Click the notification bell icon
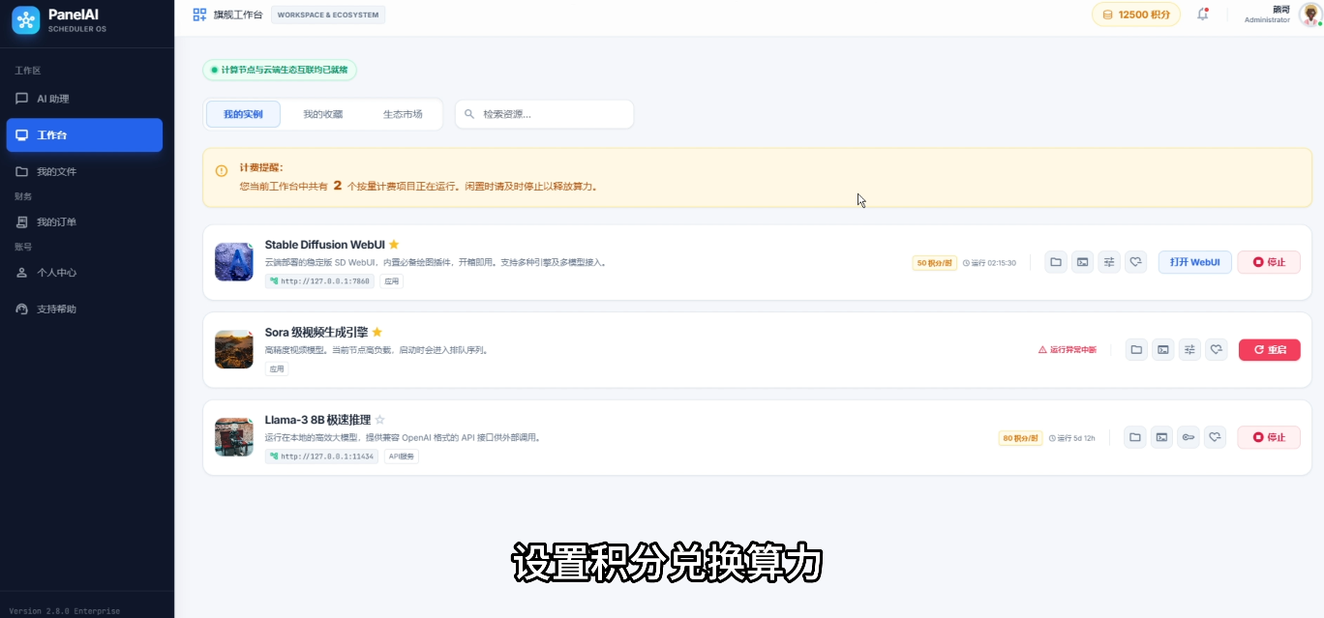The width and height of the screenshot is (1324, 618). [1203, 15]
